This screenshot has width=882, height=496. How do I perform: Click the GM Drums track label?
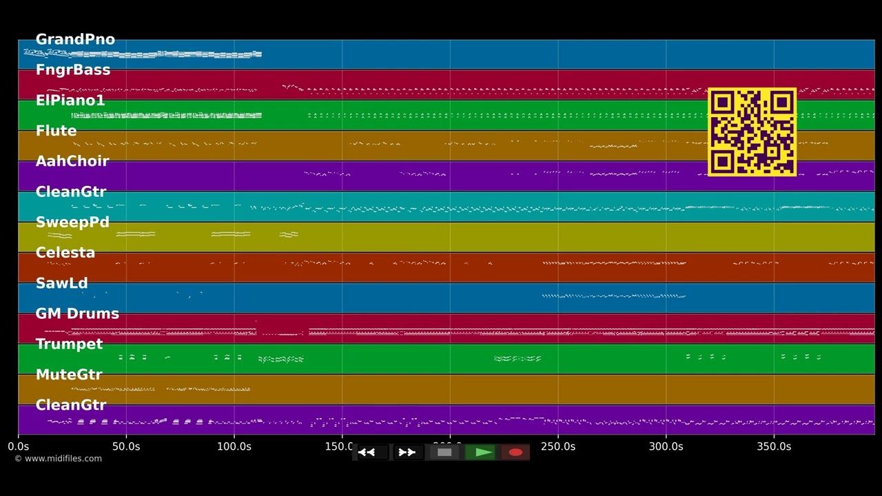click(77, 313)
